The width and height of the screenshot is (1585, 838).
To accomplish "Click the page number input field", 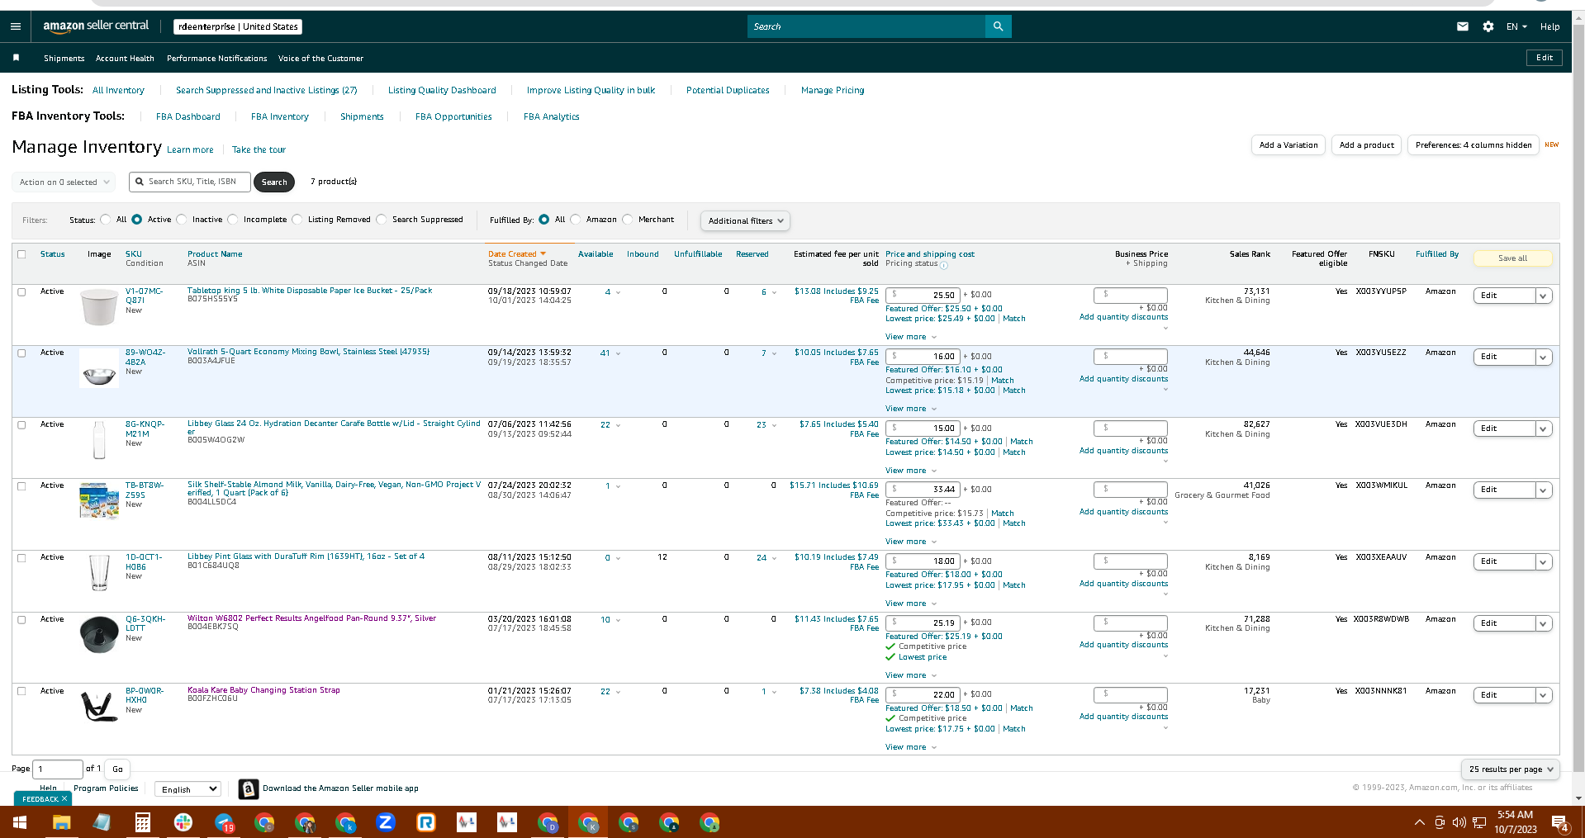I will tap(58, 769).
